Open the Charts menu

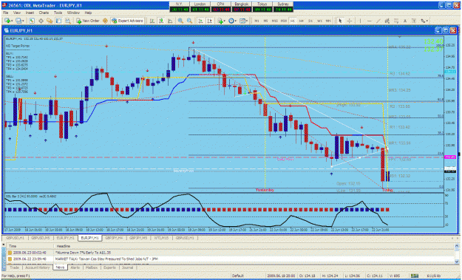(44, 13)
